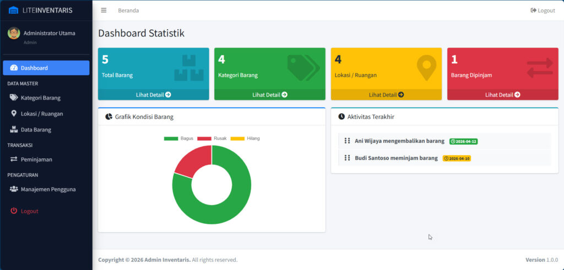Click the drag handle beside Budi Santoso activity

pos(347,158)
